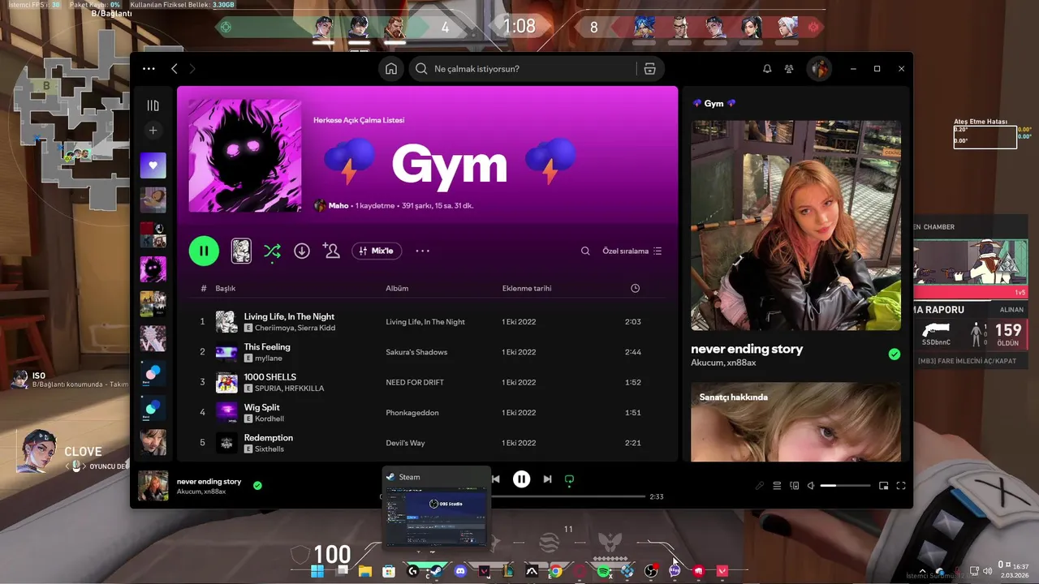This screenshot has height=584, width=1039.
Task: Open the Browse icon in search bar
Action: 649,69
